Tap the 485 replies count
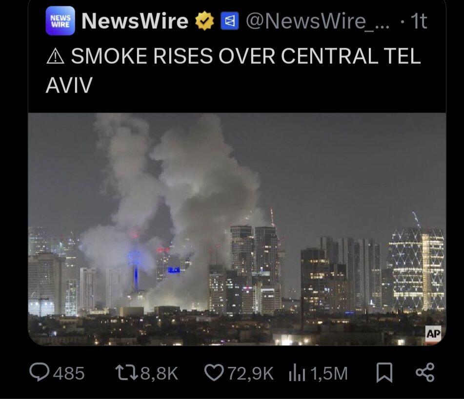 pos(69,373)
